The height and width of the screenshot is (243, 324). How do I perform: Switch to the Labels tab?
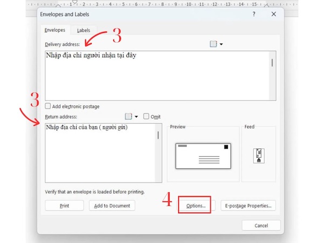pos(84,30)
